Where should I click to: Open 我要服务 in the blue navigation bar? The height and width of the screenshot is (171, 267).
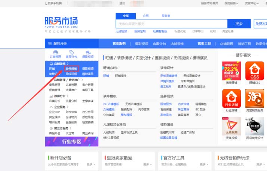click(x=119, y=44)
